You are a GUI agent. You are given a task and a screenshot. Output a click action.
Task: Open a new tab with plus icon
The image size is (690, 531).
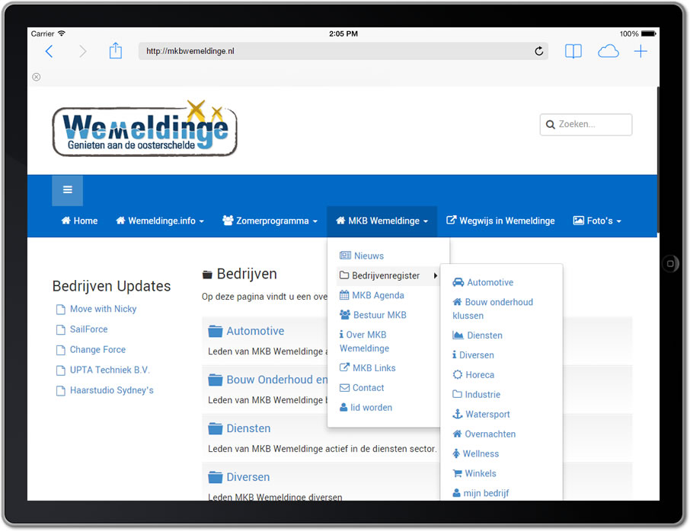click(x=640, y=51)
